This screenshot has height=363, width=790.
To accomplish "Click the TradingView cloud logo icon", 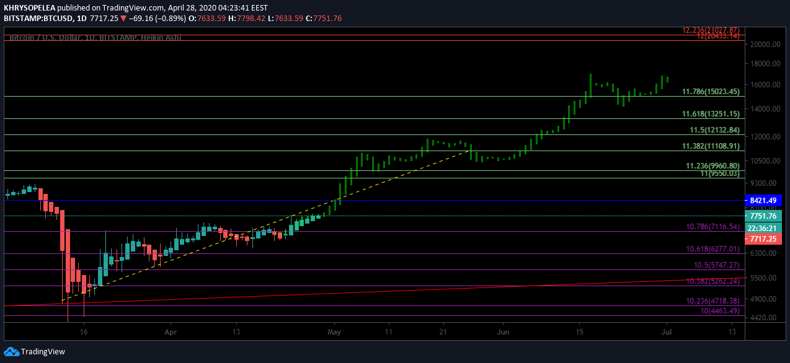I will pos(11,351).
